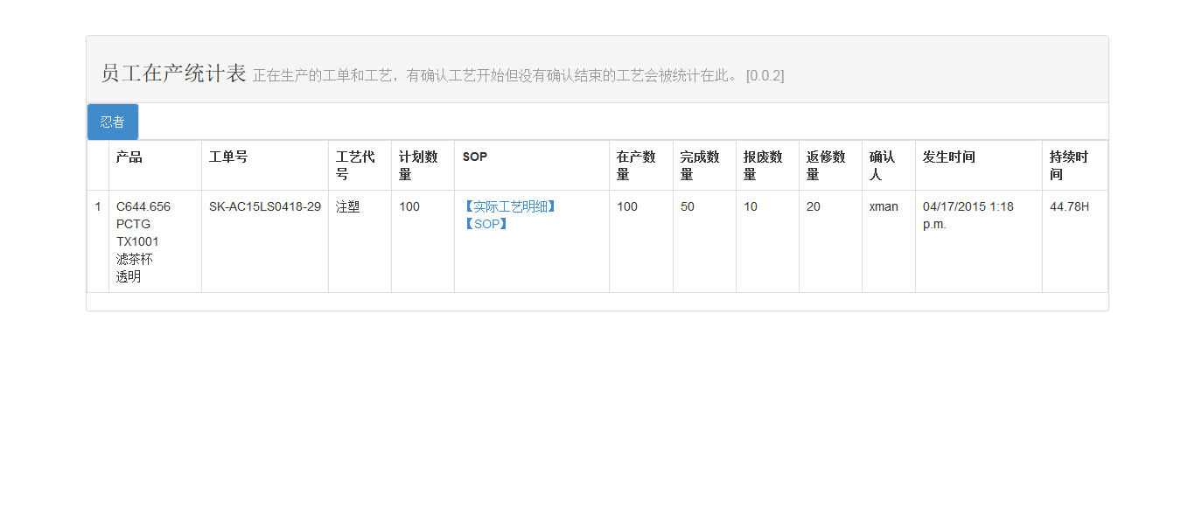Image resolution: width=1195 pixels, height=530 pixels.
Task: Select work order cell SK-AC15LS0418-29
Action: coord(264,207)
